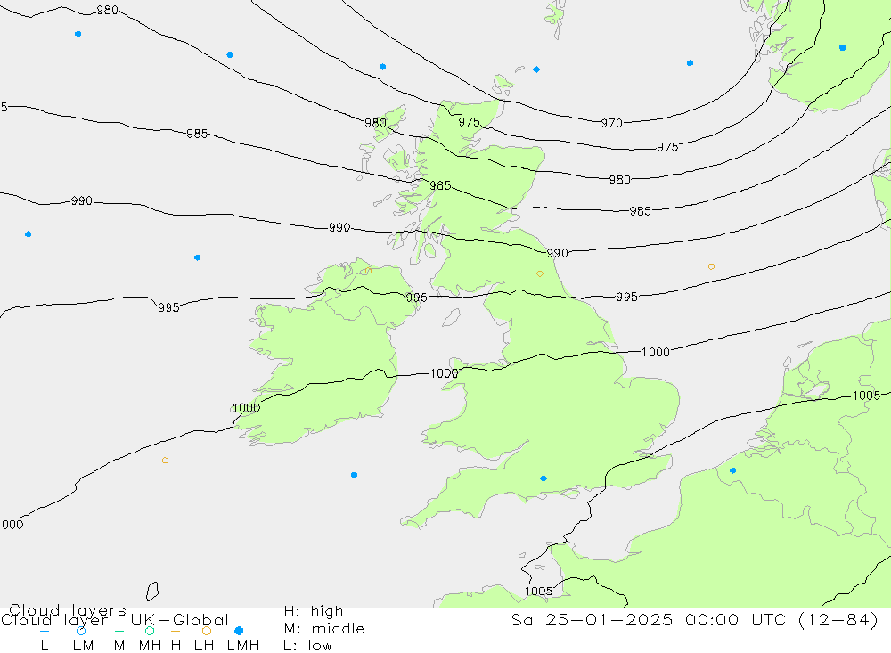The image size is (891, 653).
Task: Select the LMH cloud marker over Norway
Action: pyautogui.click(x=842, y=48)
